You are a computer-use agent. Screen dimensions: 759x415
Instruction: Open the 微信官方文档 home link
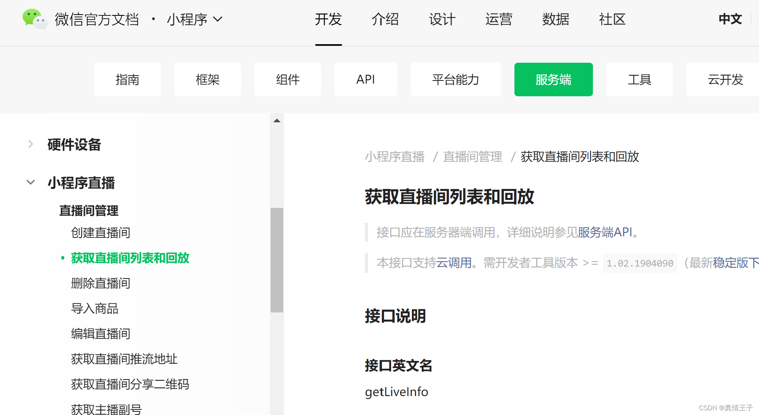(x=97, y=19)
